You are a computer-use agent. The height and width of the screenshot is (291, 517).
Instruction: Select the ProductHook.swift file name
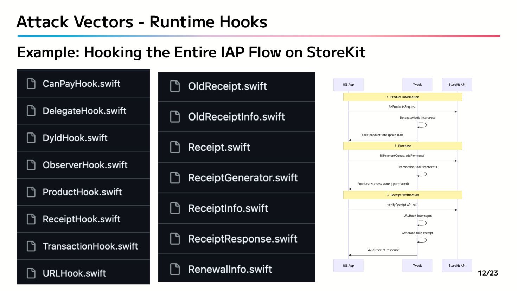(82, 192)
